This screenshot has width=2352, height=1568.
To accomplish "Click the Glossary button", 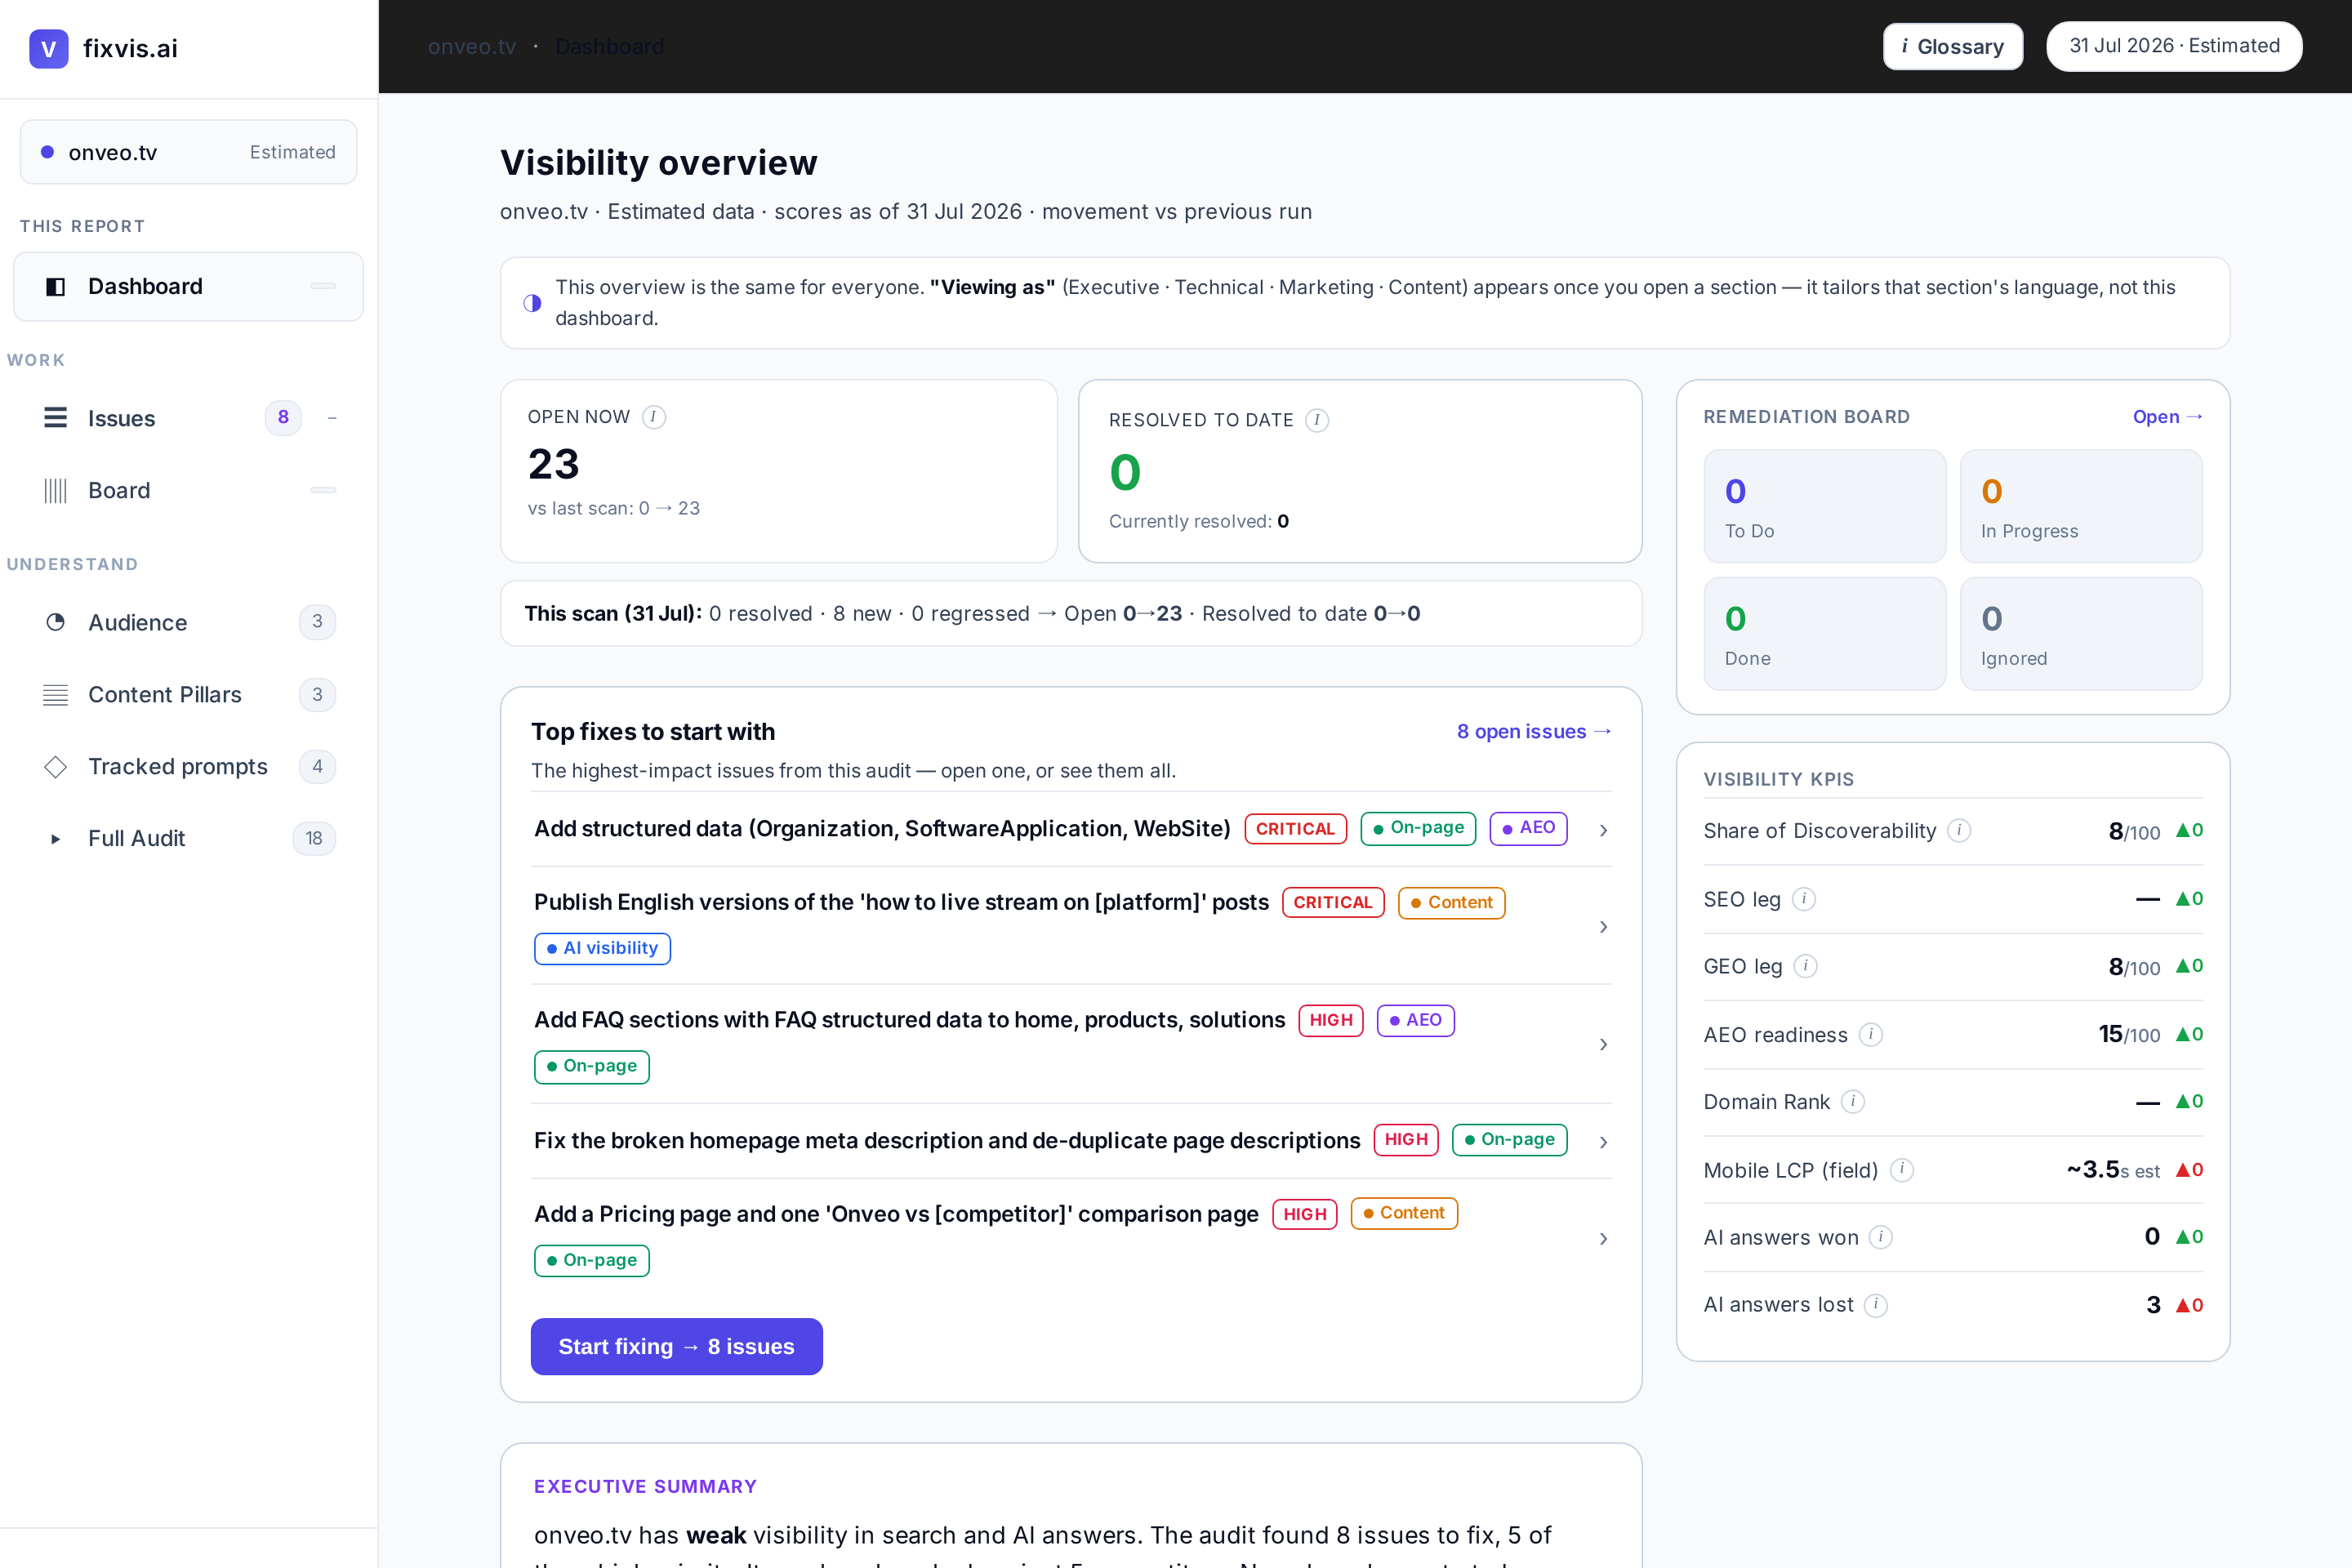I will click(x=1952, y=46).
